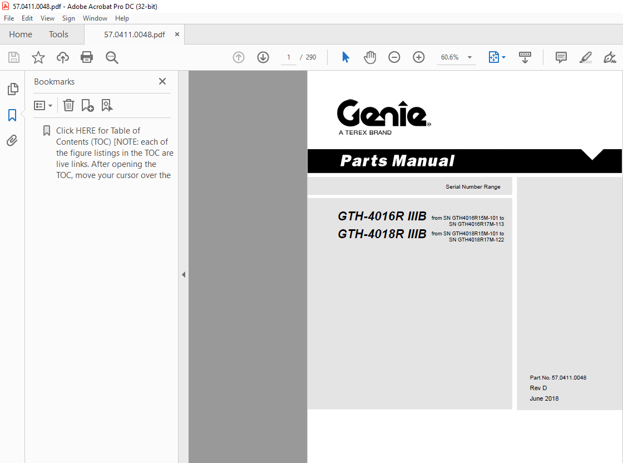Open the zoom level dropdown
Viewport: 623px width, 463px height.
(469, 57)
